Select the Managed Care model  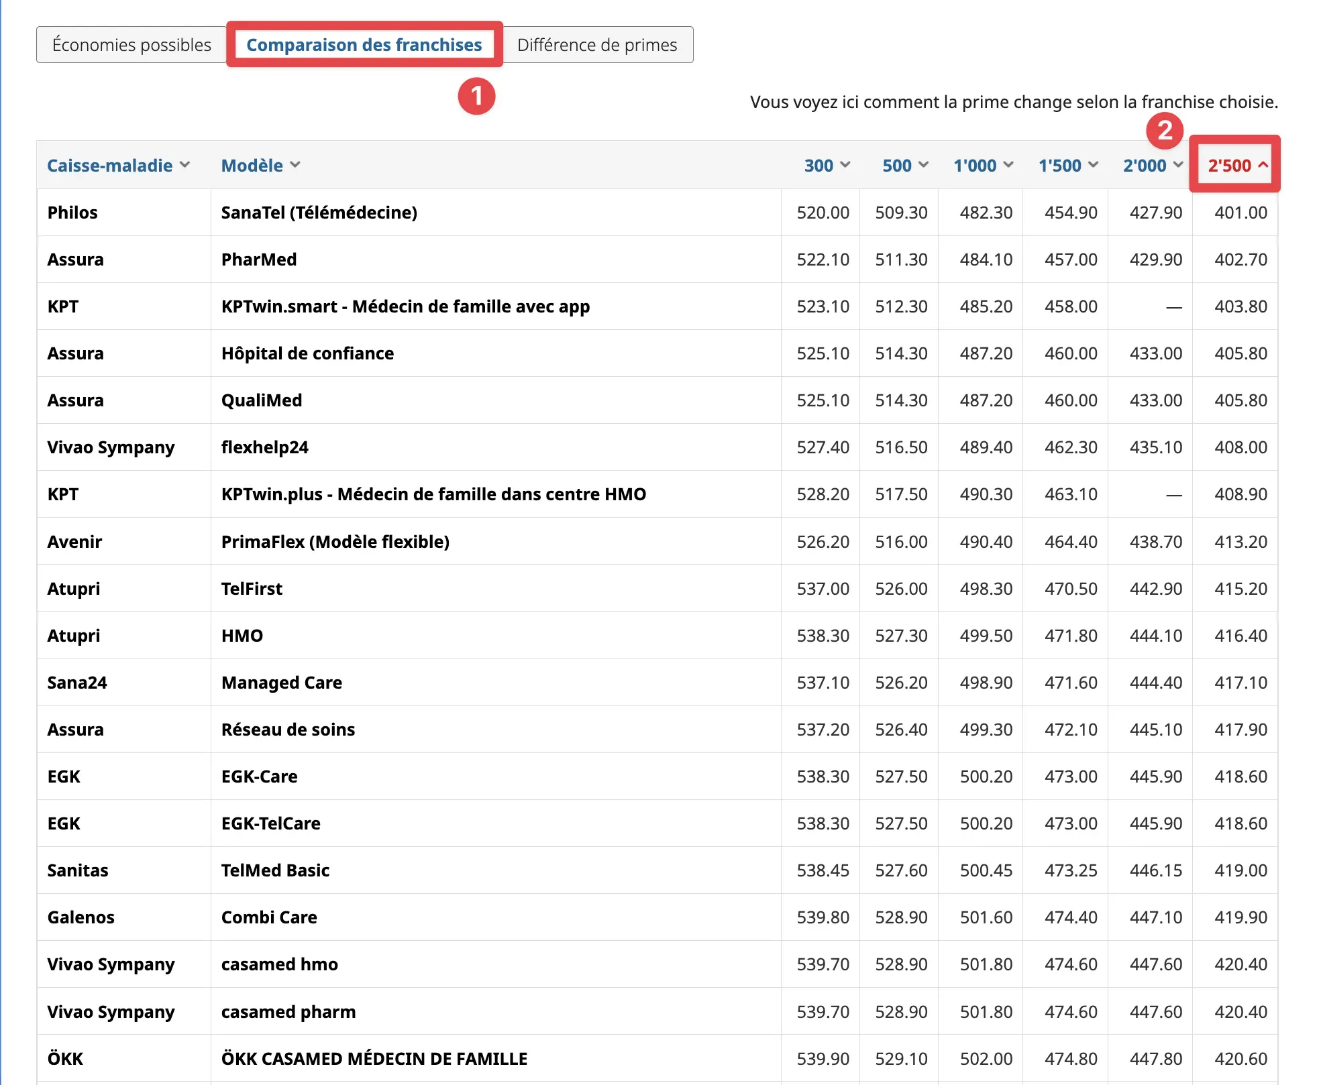click(282, 683)
